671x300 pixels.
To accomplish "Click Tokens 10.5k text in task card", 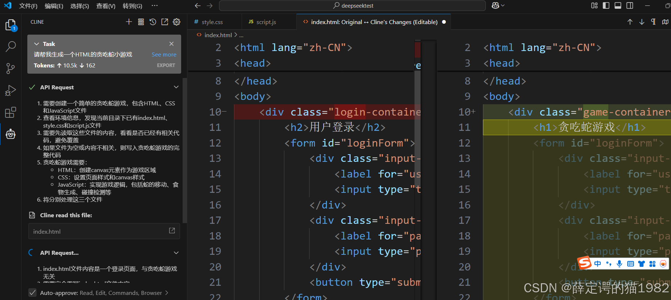I will (65, 65).
